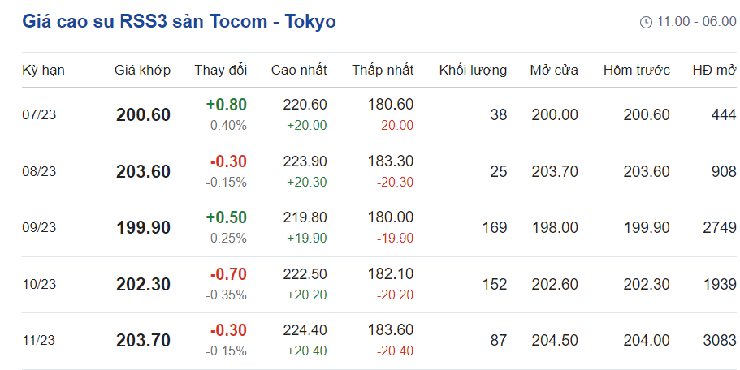
Task: Select the Khối lượng column header
Action: [473, 70]
